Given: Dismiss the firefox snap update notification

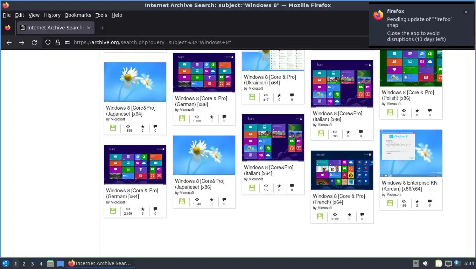Looking at the screenshot, I should 465,12.
